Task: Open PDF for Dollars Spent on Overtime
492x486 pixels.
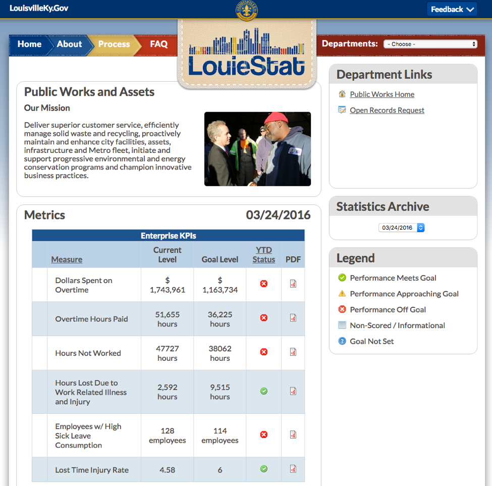Action: pyautogui.click(x=293, y=284)
